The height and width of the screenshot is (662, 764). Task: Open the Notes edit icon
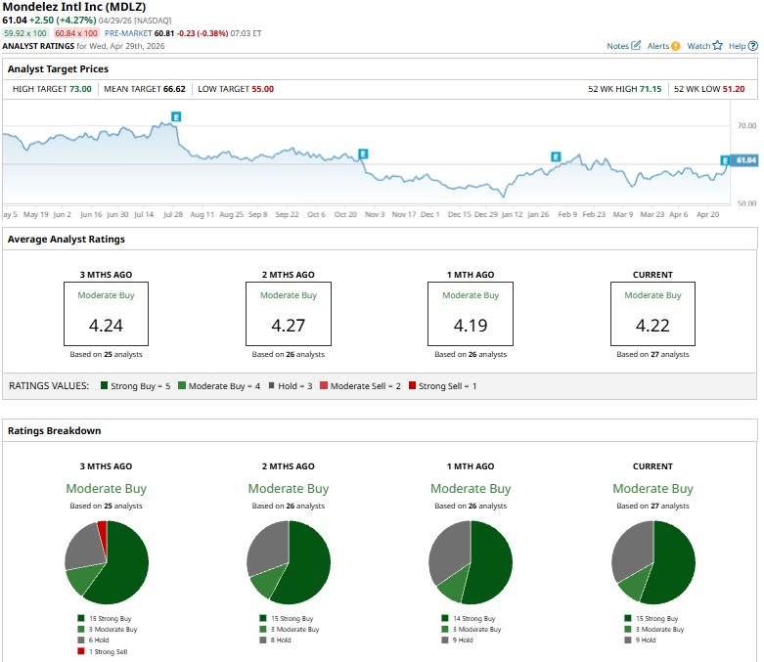pyautogui.click(x=637, y=46)
